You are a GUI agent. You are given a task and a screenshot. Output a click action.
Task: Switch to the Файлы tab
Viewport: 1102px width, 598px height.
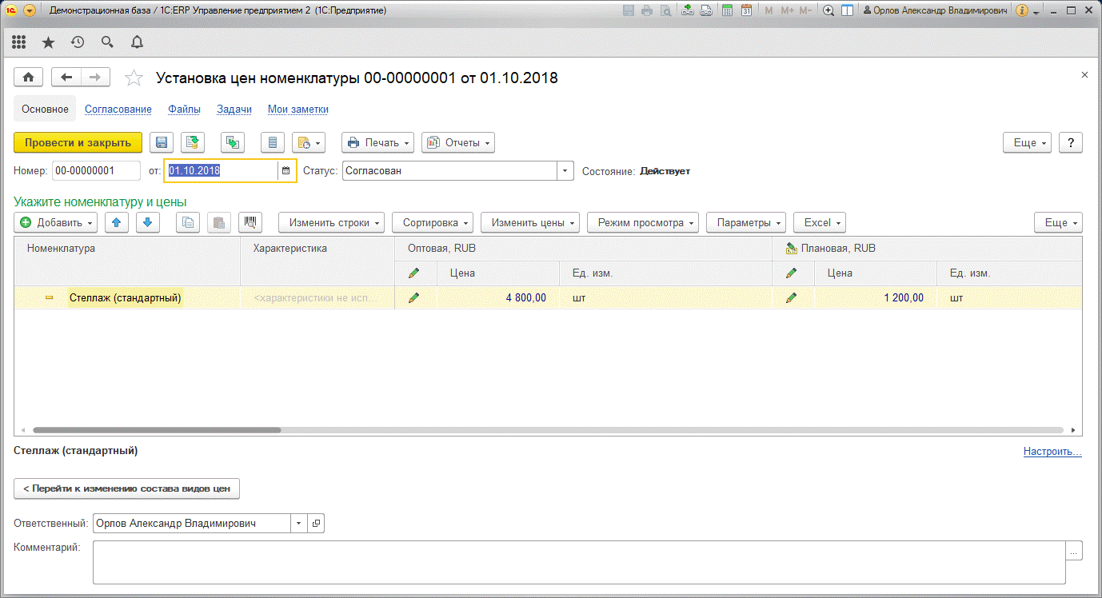click(184, 109)
